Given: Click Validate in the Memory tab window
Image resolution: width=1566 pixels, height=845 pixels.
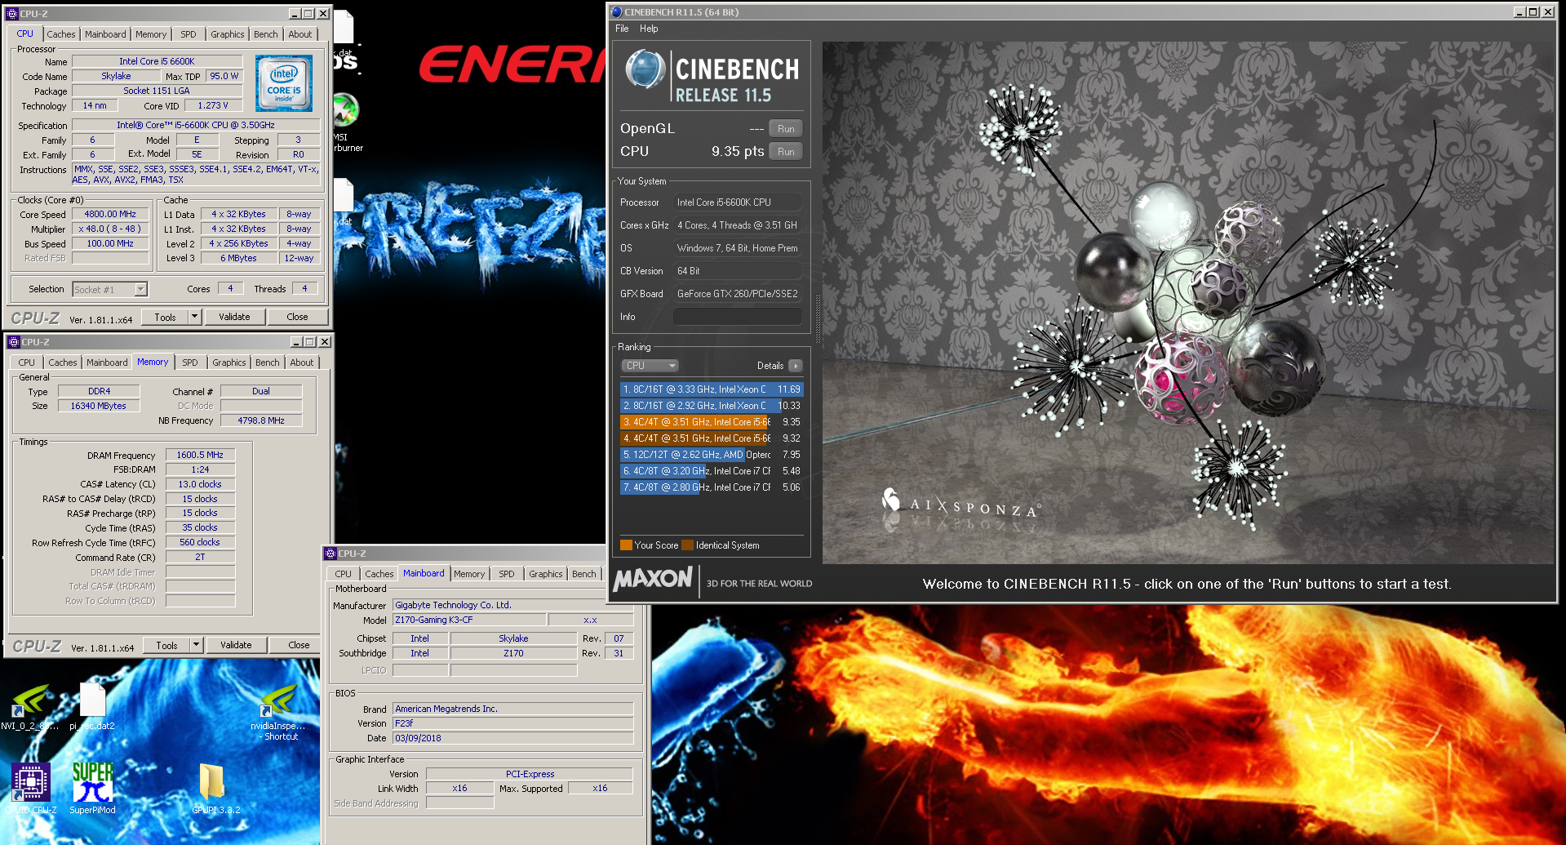Looking at the screenshot, I should [236, 645].
